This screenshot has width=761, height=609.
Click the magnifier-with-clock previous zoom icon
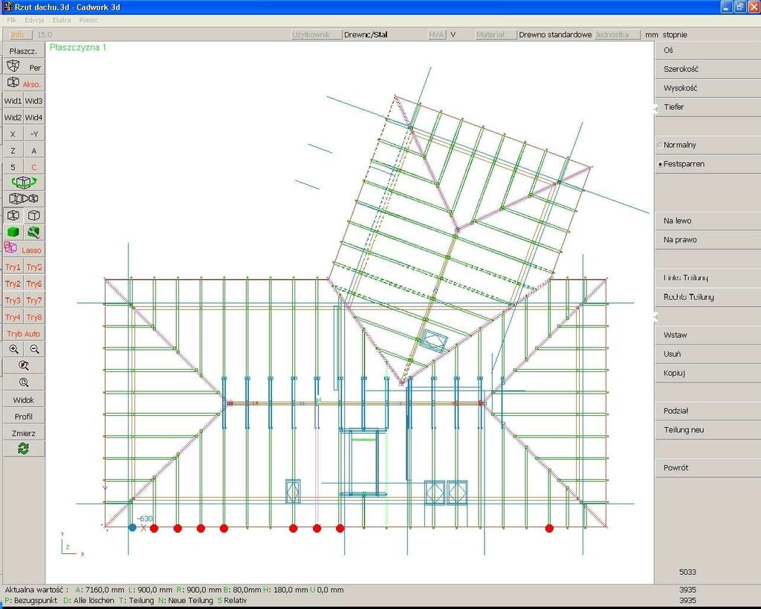point(23,382)
